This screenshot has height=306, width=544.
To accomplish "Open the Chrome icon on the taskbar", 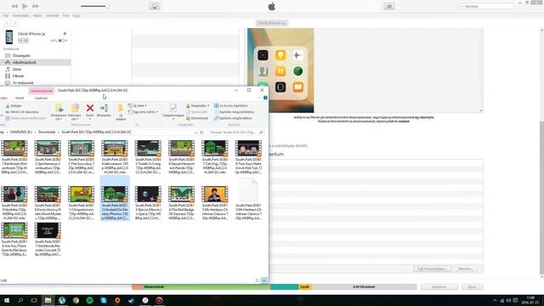I will pyautogui.click(x=76, y=300).
